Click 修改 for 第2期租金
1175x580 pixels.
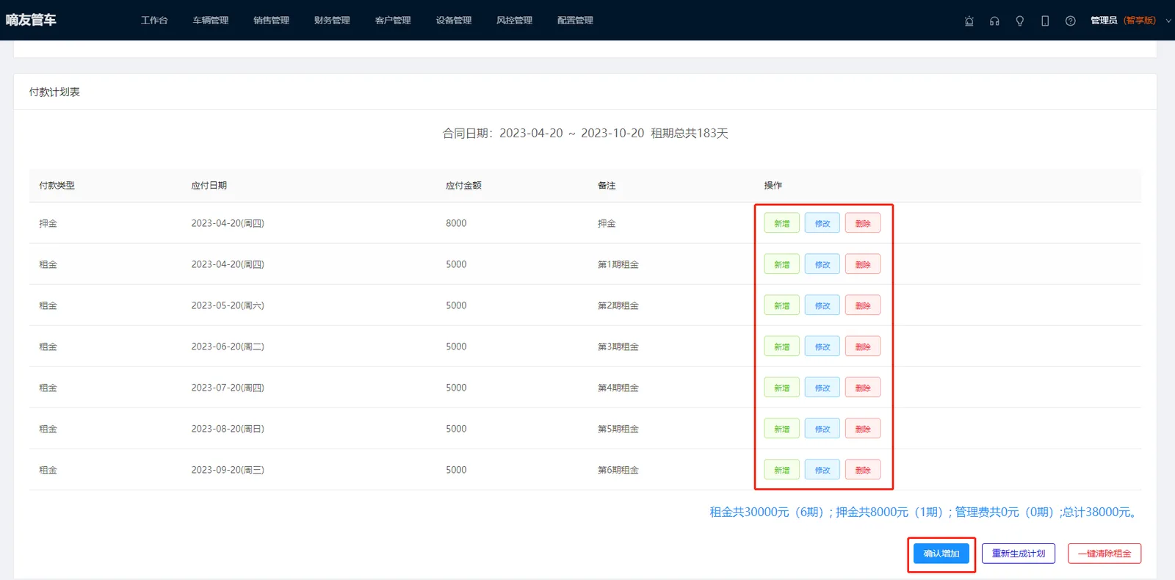pos(822,305)
